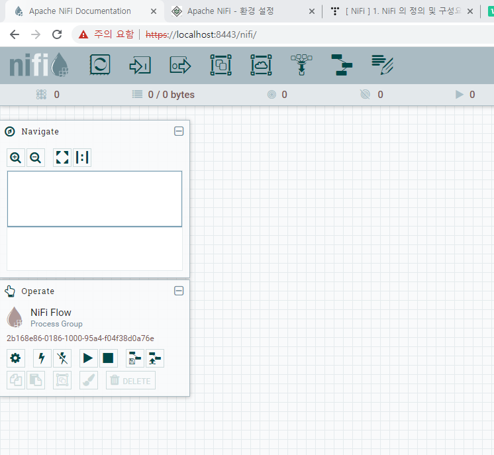
Task: Click the Group icon in Operate
Action: [x=62, y=380]
